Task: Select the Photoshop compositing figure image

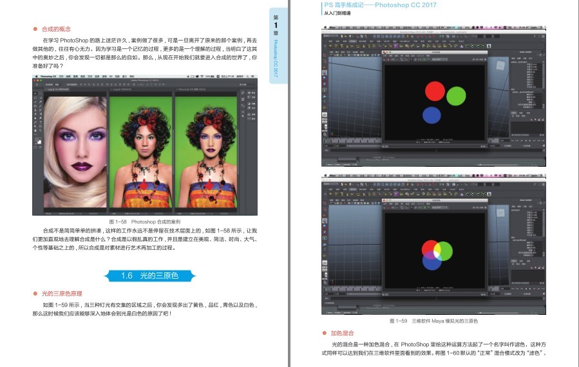Action: tap(145, 145)
